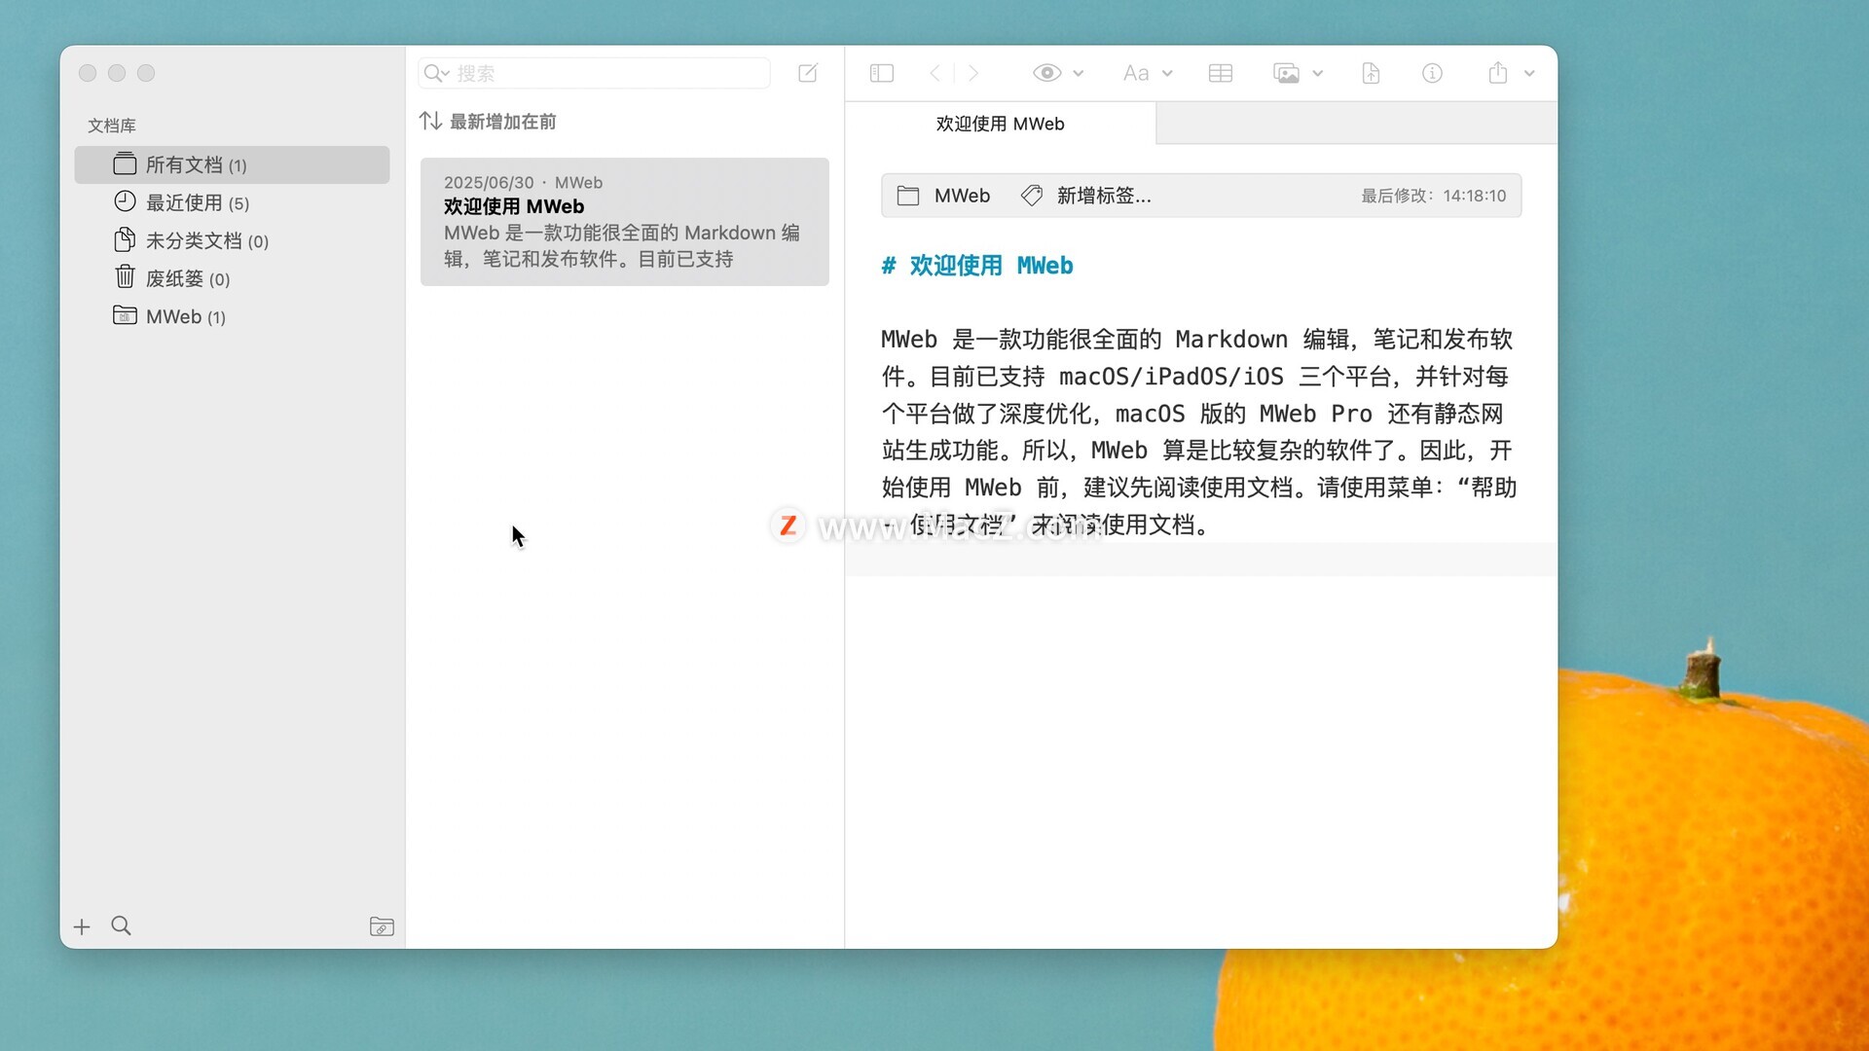The image size is (1869, 1051).
Task: Create a new document with compose icon
Action: pos(808,73)
